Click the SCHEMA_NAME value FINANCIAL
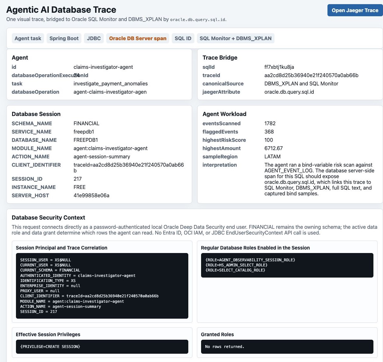The width and height of the screenshot is (383, 362). [86, 123]
